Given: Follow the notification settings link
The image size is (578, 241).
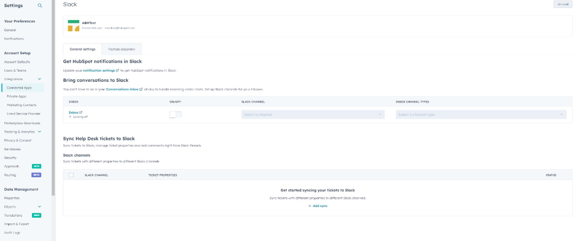Looking at the screenshot, I should point(99,70).
